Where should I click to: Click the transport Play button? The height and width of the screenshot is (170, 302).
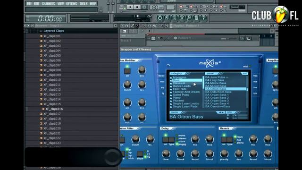tap(130, 8)
